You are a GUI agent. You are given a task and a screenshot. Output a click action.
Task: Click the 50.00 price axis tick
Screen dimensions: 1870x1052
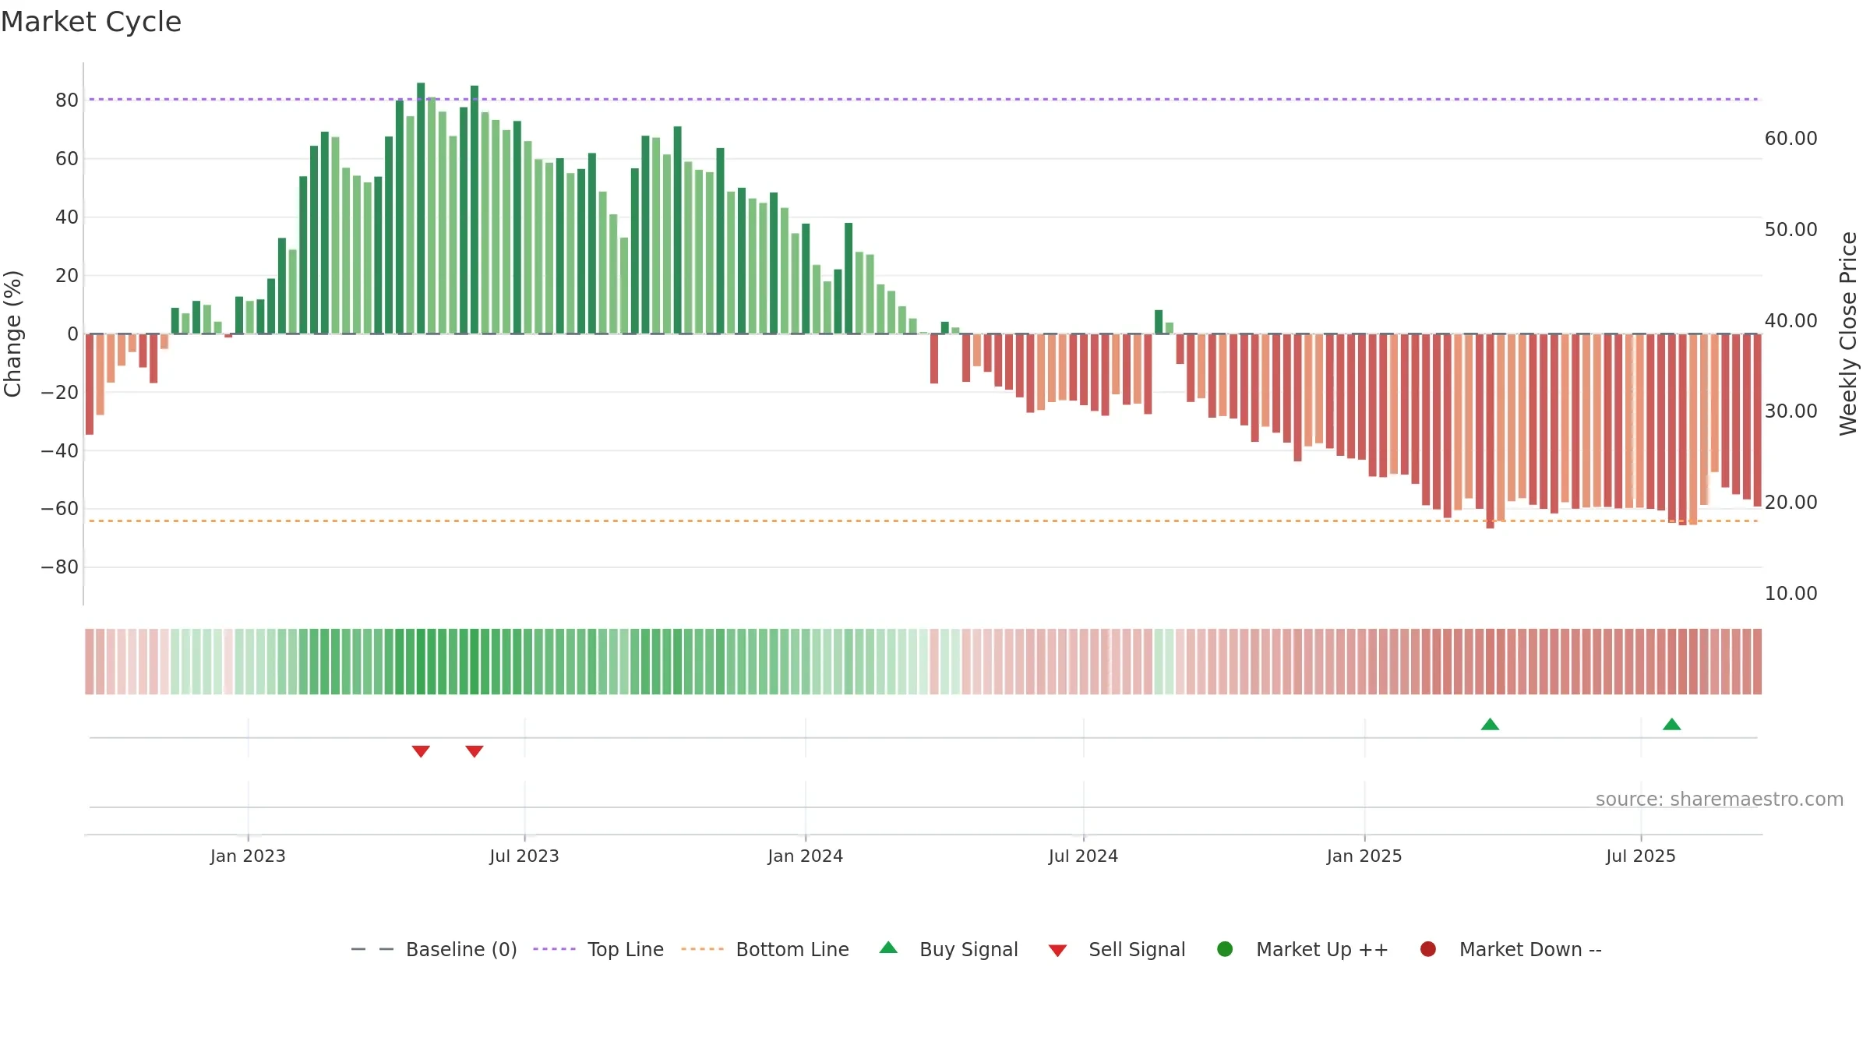coord(1791,229)
